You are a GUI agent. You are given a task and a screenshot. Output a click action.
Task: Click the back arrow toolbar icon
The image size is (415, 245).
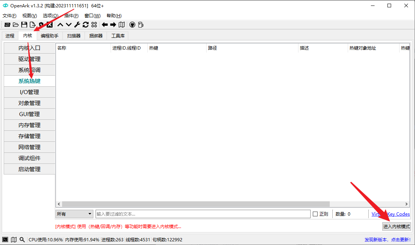point(105,25)
